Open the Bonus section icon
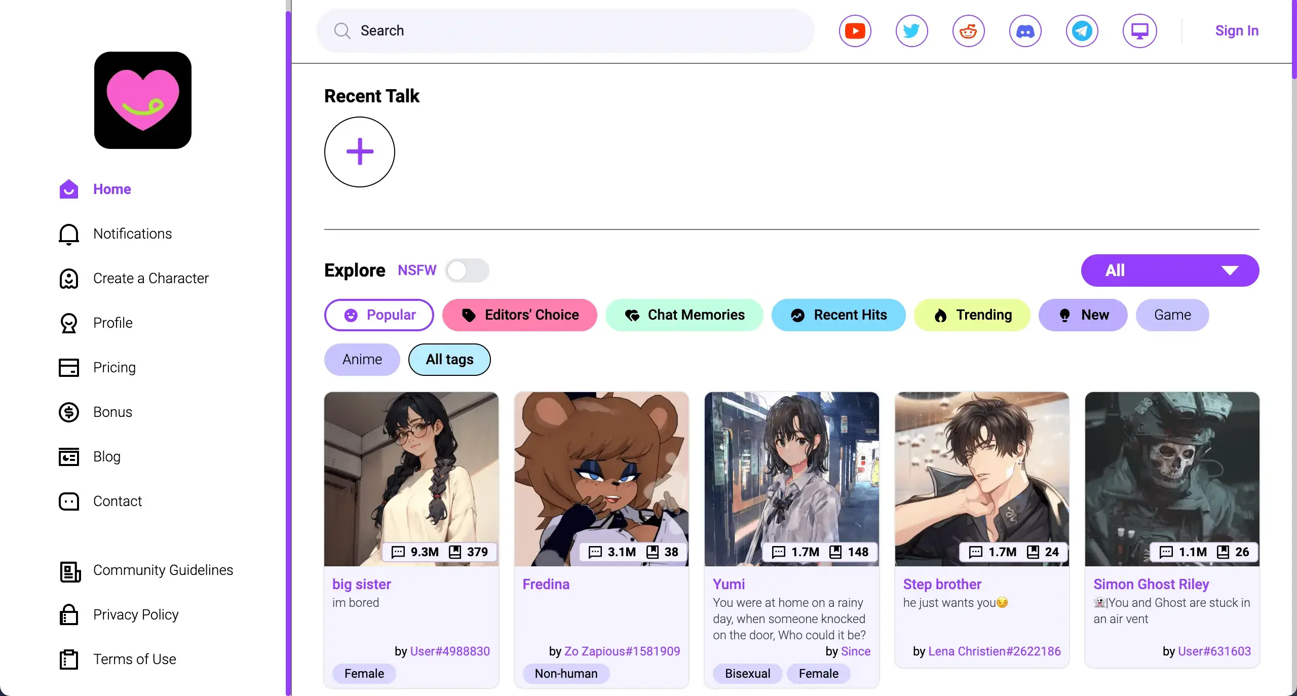Screen dimensions: 1297x696 point(69,412)
